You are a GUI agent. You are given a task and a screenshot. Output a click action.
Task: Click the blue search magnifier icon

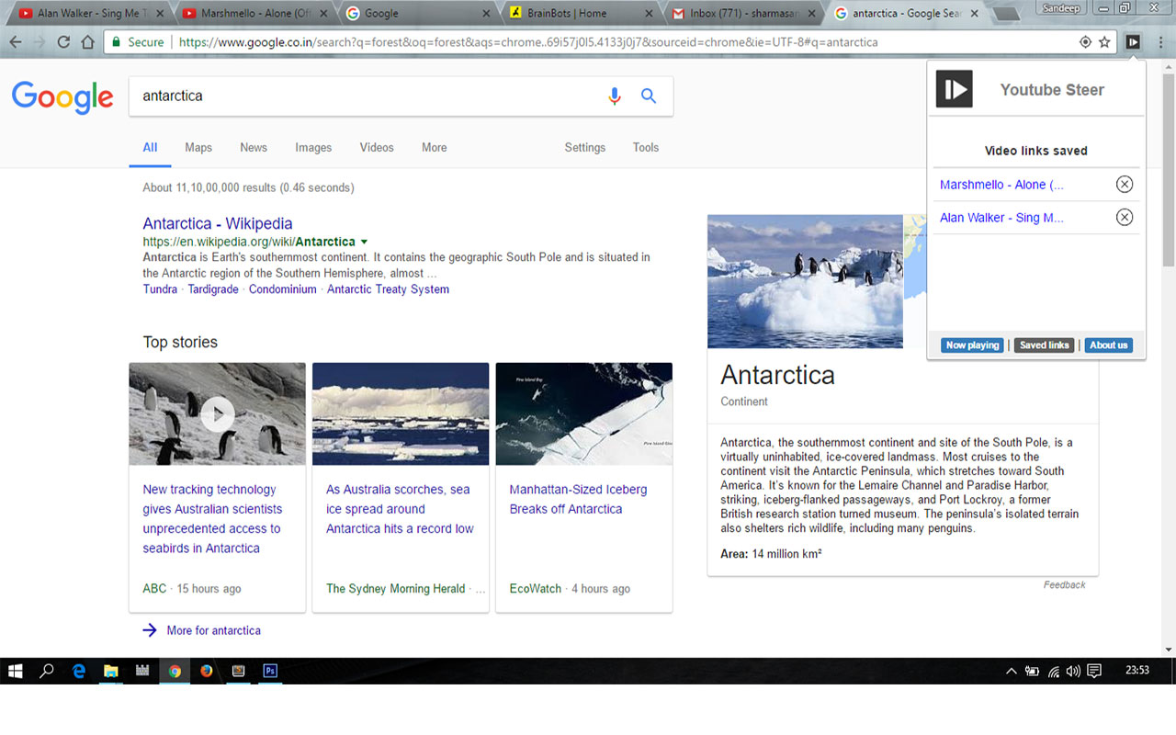coord(649,96)
